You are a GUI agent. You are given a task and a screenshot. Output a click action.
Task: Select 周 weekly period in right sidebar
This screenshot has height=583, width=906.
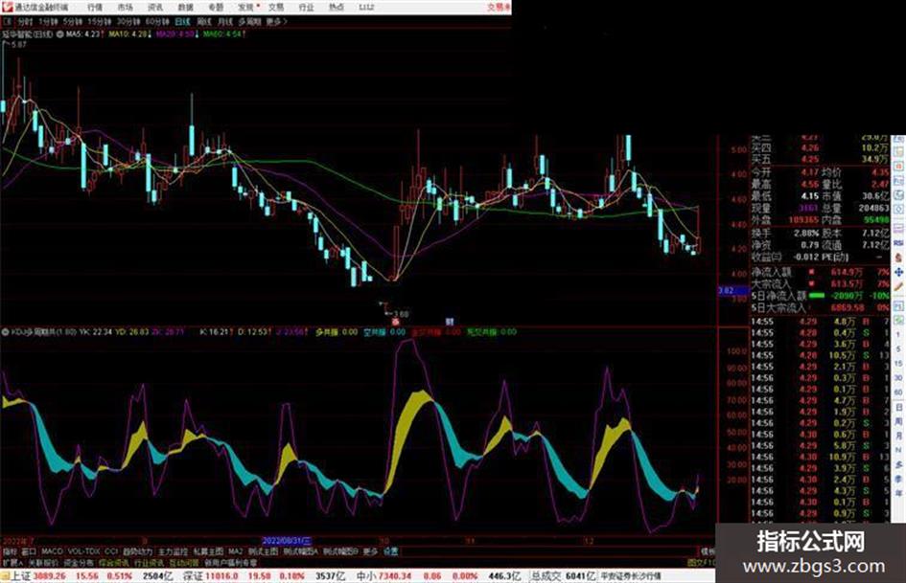[x=898, y=422]
